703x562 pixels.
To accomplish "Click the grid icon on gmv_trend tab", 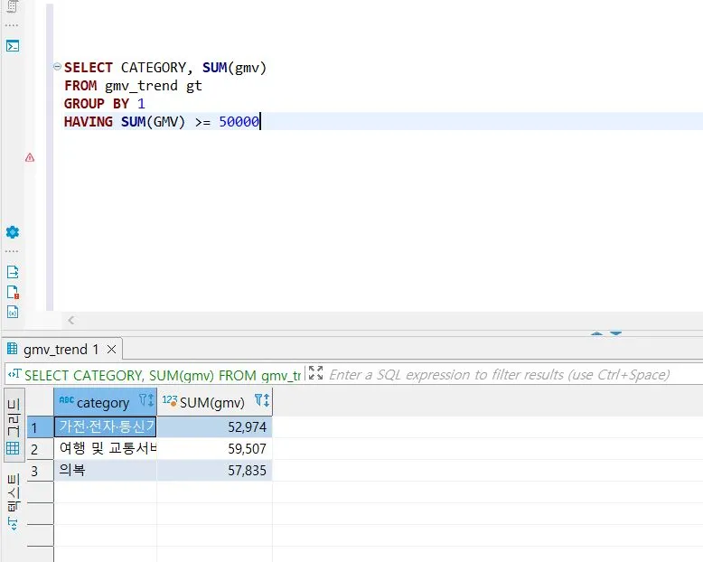I will tap(12, 348).
